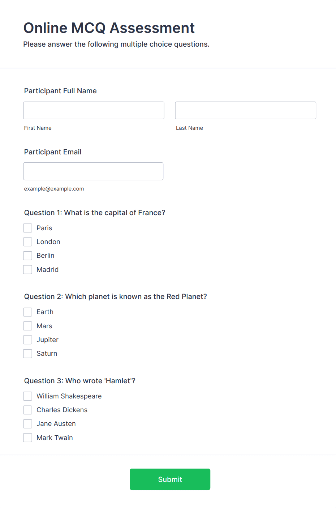Select Mars for the Red Planet question
The height and width of the screenshot is (508, 336).
(x=27, y=326)
